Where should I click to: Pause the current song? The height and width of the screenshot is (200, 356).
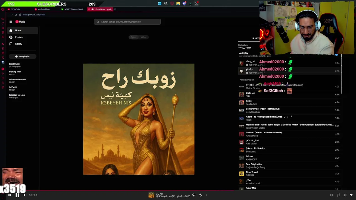click(17, 195)
